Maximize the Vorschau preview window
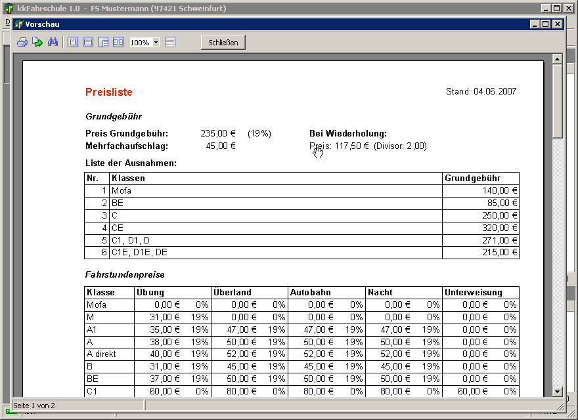Screen dimensions: 578x420 (546, 24)
